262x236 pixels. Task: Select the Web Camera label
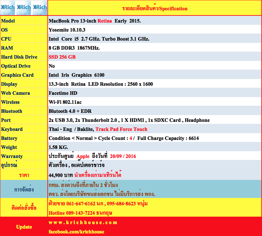coord(24,93)
